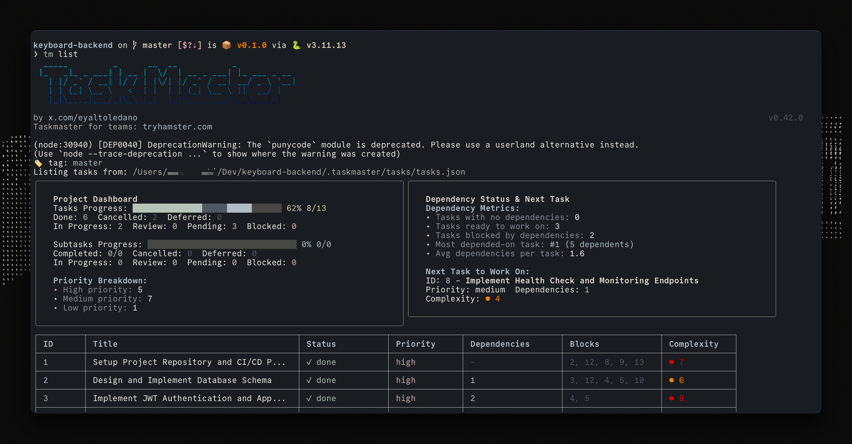Click the done checkmark for task 3
The image size is (852, 444).
[x=309, y=398]
